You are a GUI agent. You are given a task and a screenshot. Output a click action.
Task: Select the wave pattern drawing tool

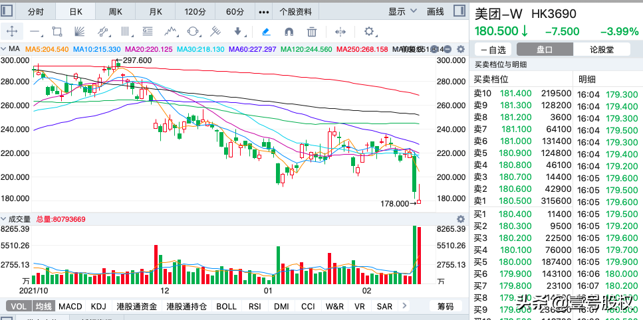pyautogui.click(x=171, y=31)
